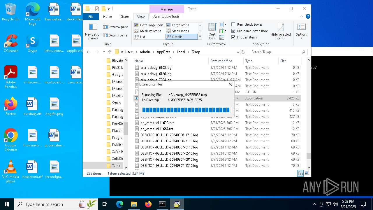Go up one folder level
The width and height of the screenshot is (373, 210).
point(110,52)
